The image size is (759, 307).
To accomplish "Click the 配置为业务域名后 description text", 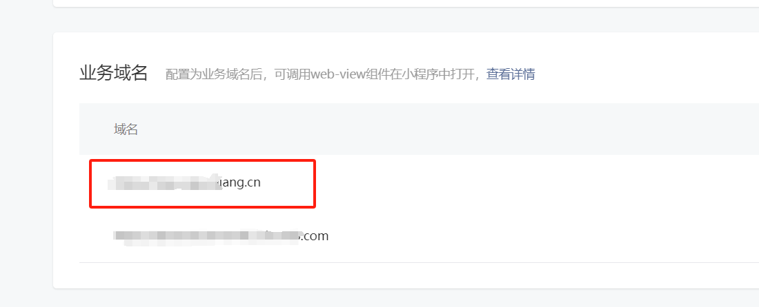I will tap(217, 74).
